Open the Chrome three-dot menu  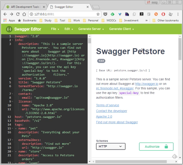(x=178, y=14)
